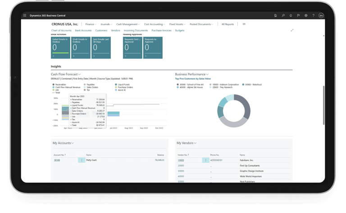Click arrow on Requests Sent for Approval tile
Screen dimensions: 346x213
pos(126,56)
